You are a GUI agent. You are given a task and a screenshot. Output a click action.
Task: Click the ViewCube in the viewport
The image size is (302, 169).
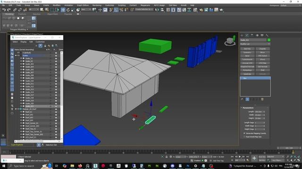230,41
